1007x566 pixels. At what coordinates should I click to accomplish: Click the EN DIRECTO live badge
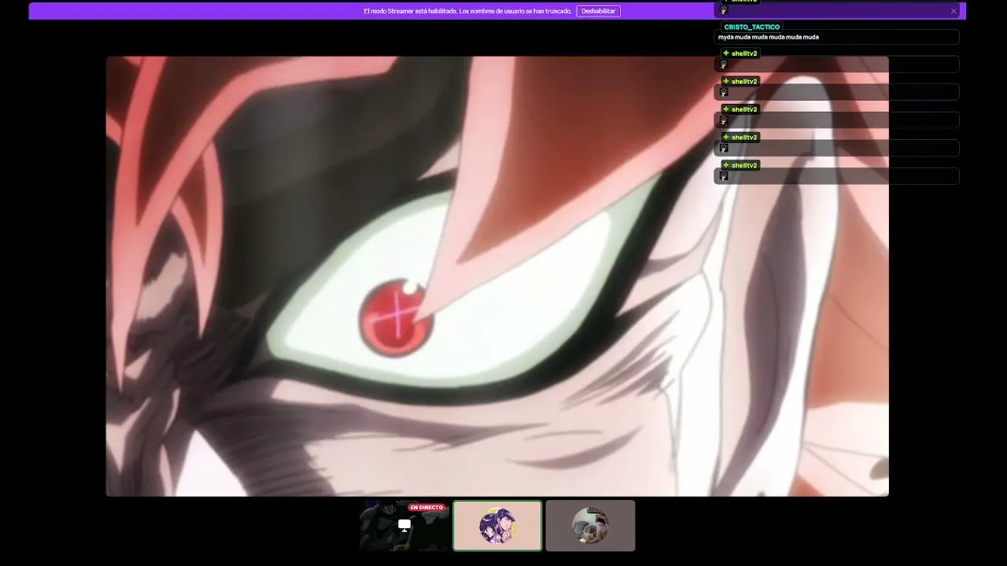point(426,508)
